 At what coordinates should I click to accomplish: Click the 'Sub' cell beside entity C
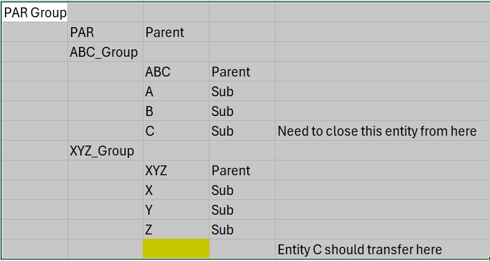(x=242, y=131)
